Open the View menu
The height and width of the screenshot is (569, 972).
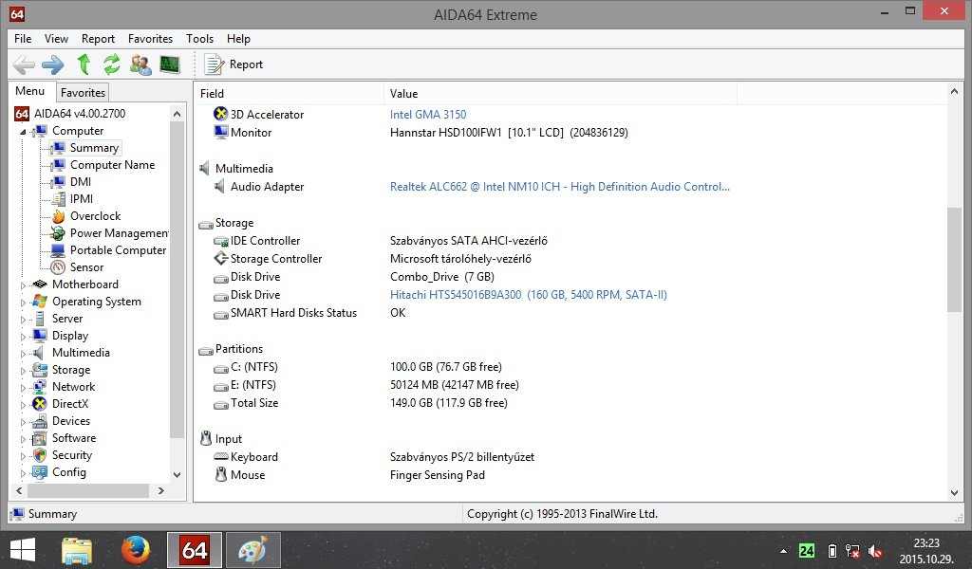point(56,38)
